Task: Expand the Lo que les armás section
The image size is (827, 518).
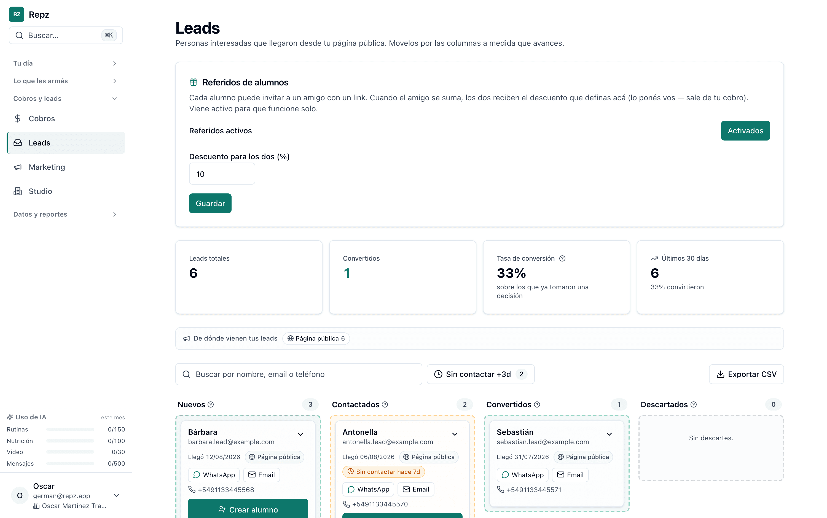Action: pyautogui.click(x=66, y=81)
